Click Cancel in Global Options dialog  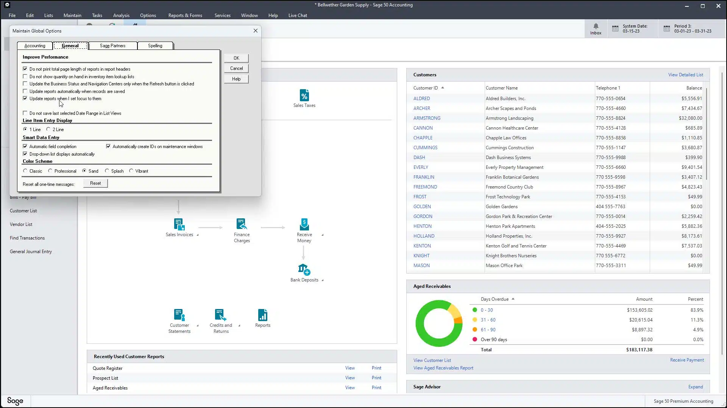[x=236, y=68]
